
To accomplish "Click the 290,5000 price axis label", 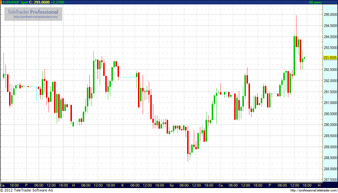I will pyautogui.click(x=330, y=114).
